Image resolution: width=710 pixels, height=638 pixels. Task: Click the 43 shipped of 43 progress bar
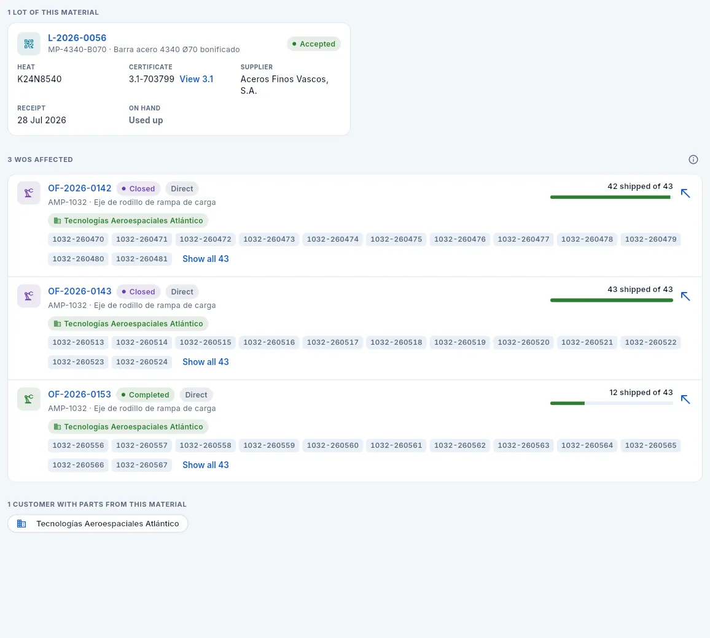611,300
